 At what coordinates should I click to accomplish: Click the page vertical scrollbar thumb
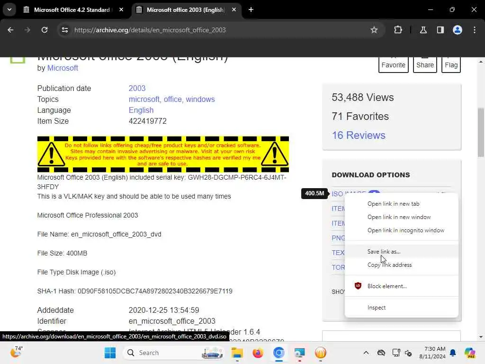[481, 133]
